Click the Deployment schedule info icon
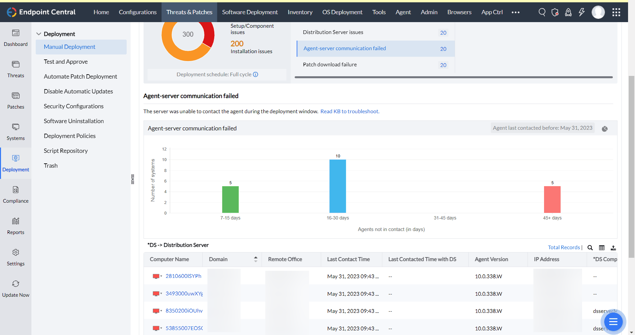Viewport: 635px width, 335px height. (x=256, y=75)
